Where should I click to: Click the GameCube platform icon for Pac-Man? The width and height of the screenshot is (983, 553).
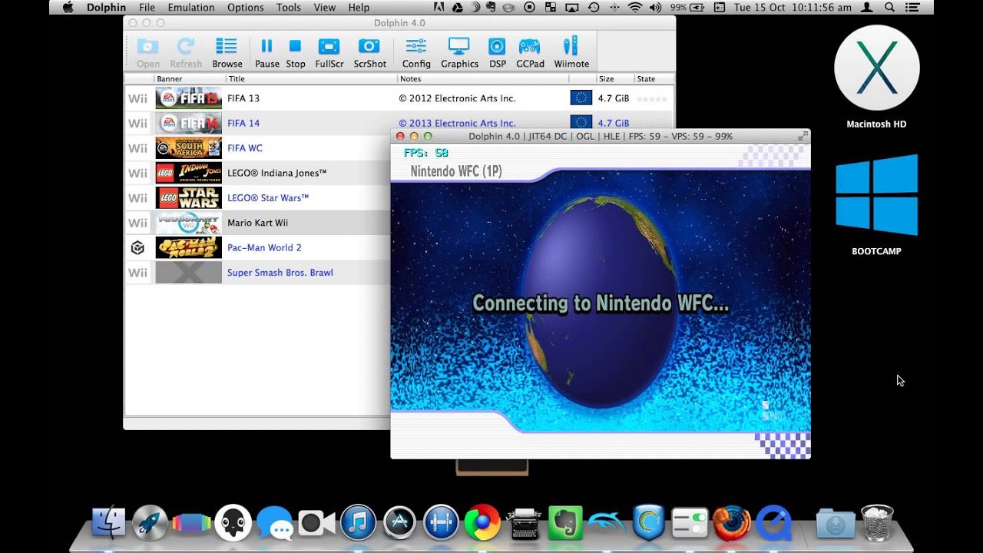pyautogui.click(x=137, y=247)
